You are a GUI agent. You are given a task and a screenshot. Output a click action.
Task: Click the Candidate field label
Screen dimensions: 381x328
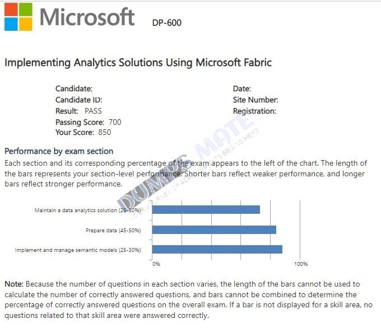click(74, 88)
